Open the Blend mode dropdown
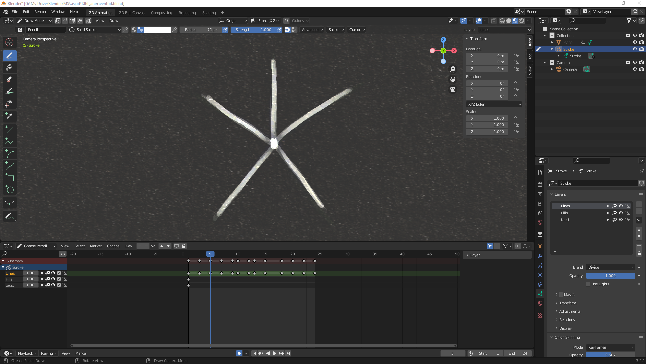Image resolution: width=646 pixels, height=364 pixels. (x=611, y=267)
